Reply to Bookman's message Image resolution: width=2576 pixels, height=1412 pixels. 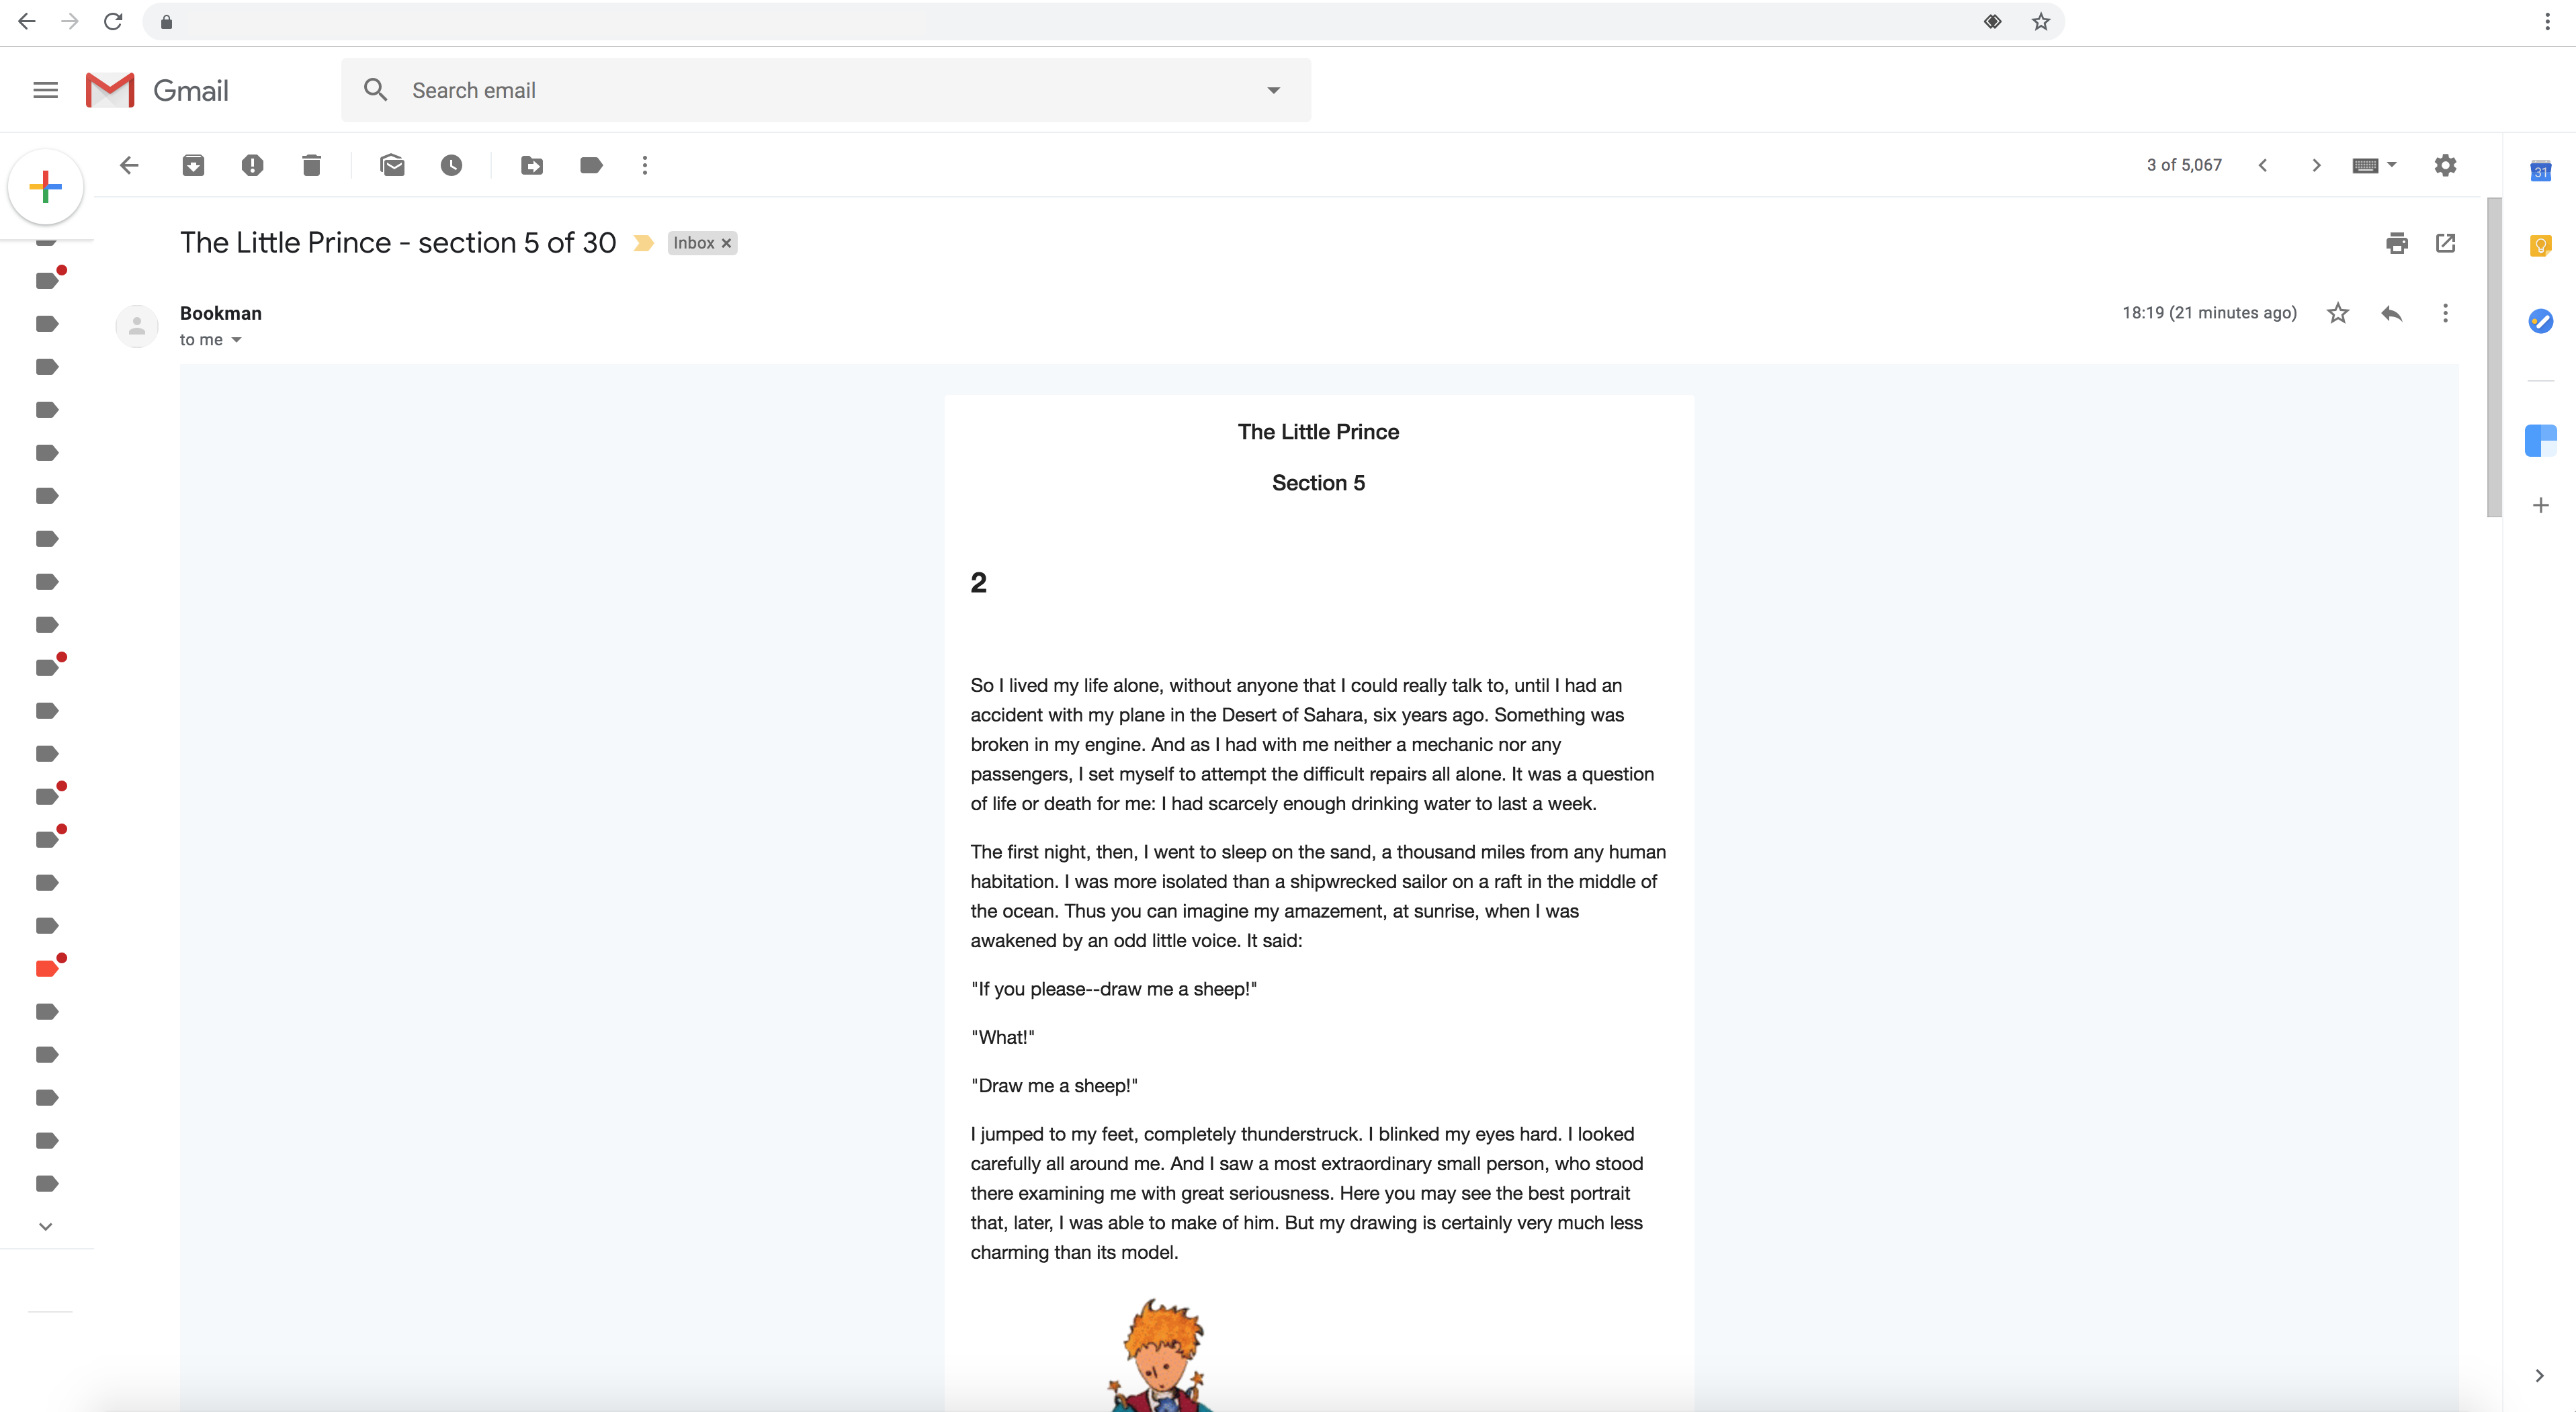[2391, 313]
